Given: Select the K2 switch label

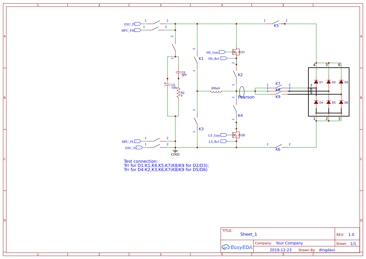Looking at the screenshot, I should pyautogui.click(x=240, y=75).
